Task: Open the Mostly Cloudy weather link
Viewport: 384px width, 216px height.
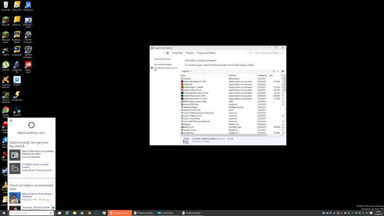Action: (35, 166)
